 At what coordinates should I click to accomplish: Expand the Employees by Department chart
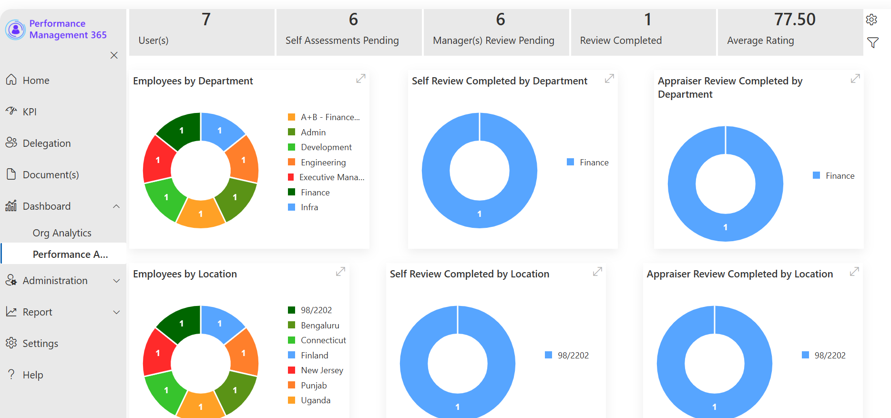click(x=361, y=79)
